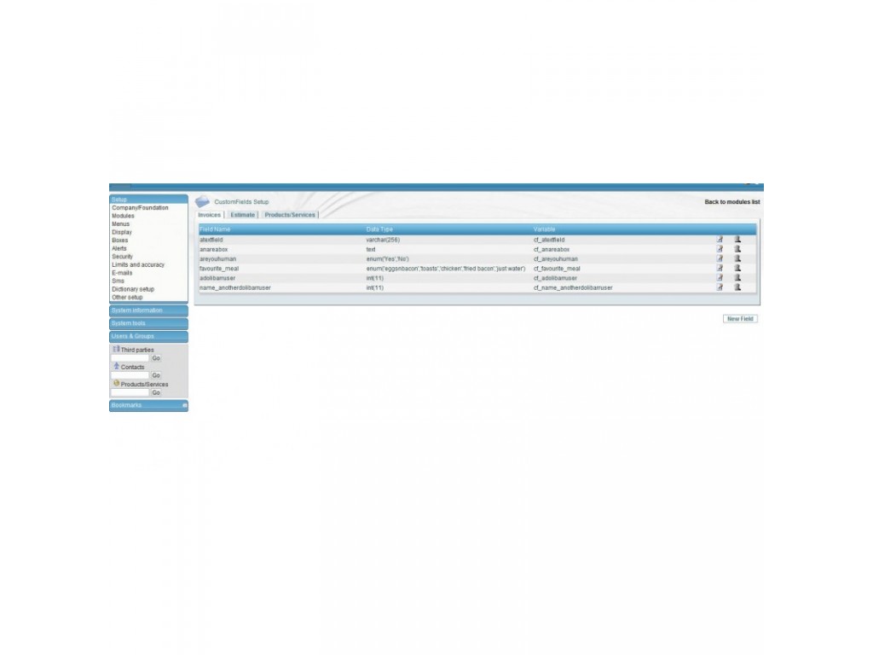The height and width of the screenshot is (655, 873).
Task: Delete the anareabox field row
Action: coord(737,249)
